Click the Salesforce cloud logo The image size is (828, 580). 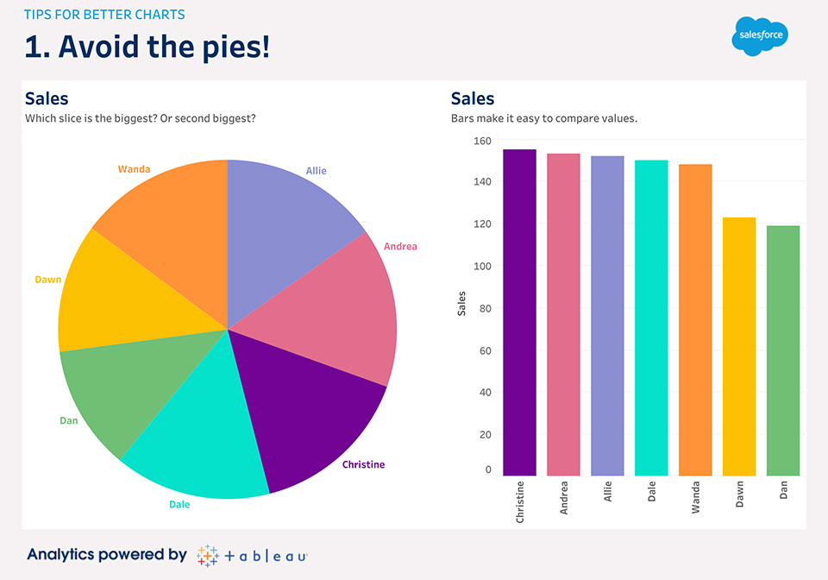(x=760, y=36)
